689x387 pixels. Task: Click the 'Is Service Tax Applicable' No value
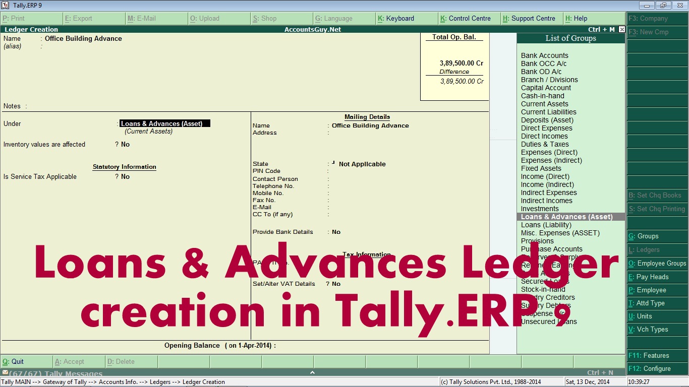click(125, 177)
